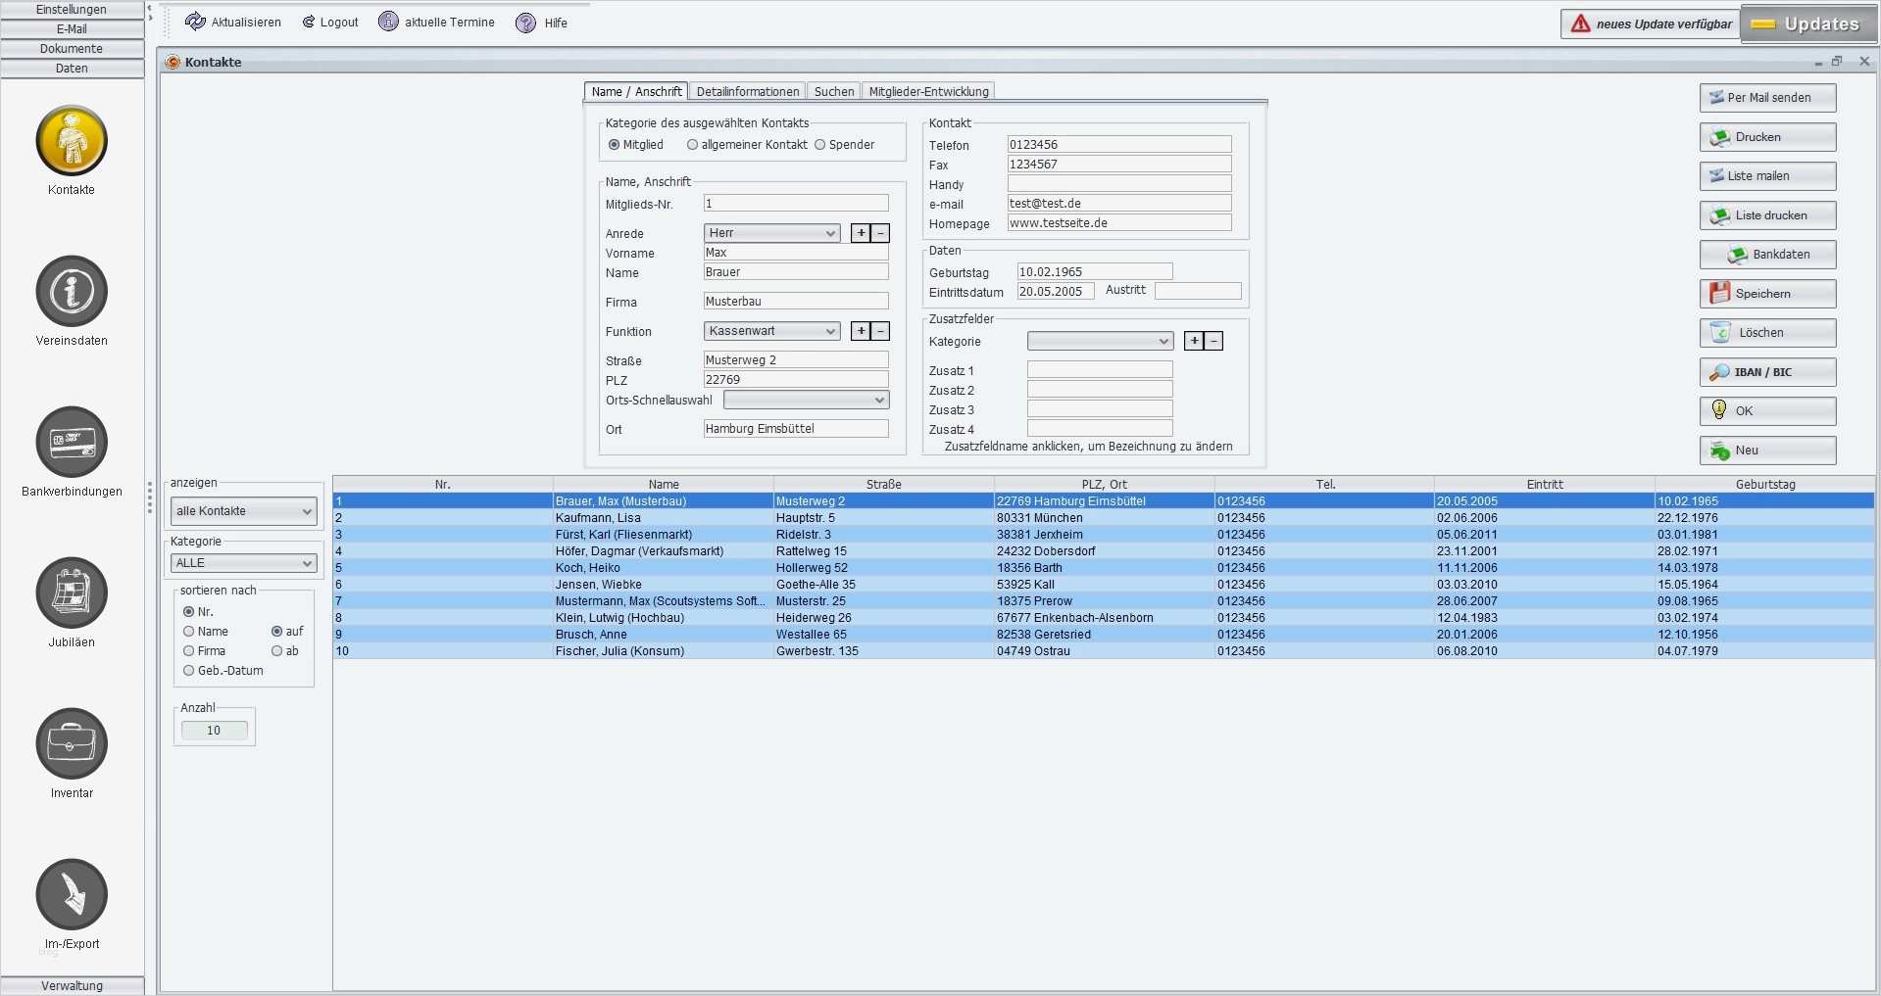
Task: Click the Per Mail senden button
Action: 1768,98
